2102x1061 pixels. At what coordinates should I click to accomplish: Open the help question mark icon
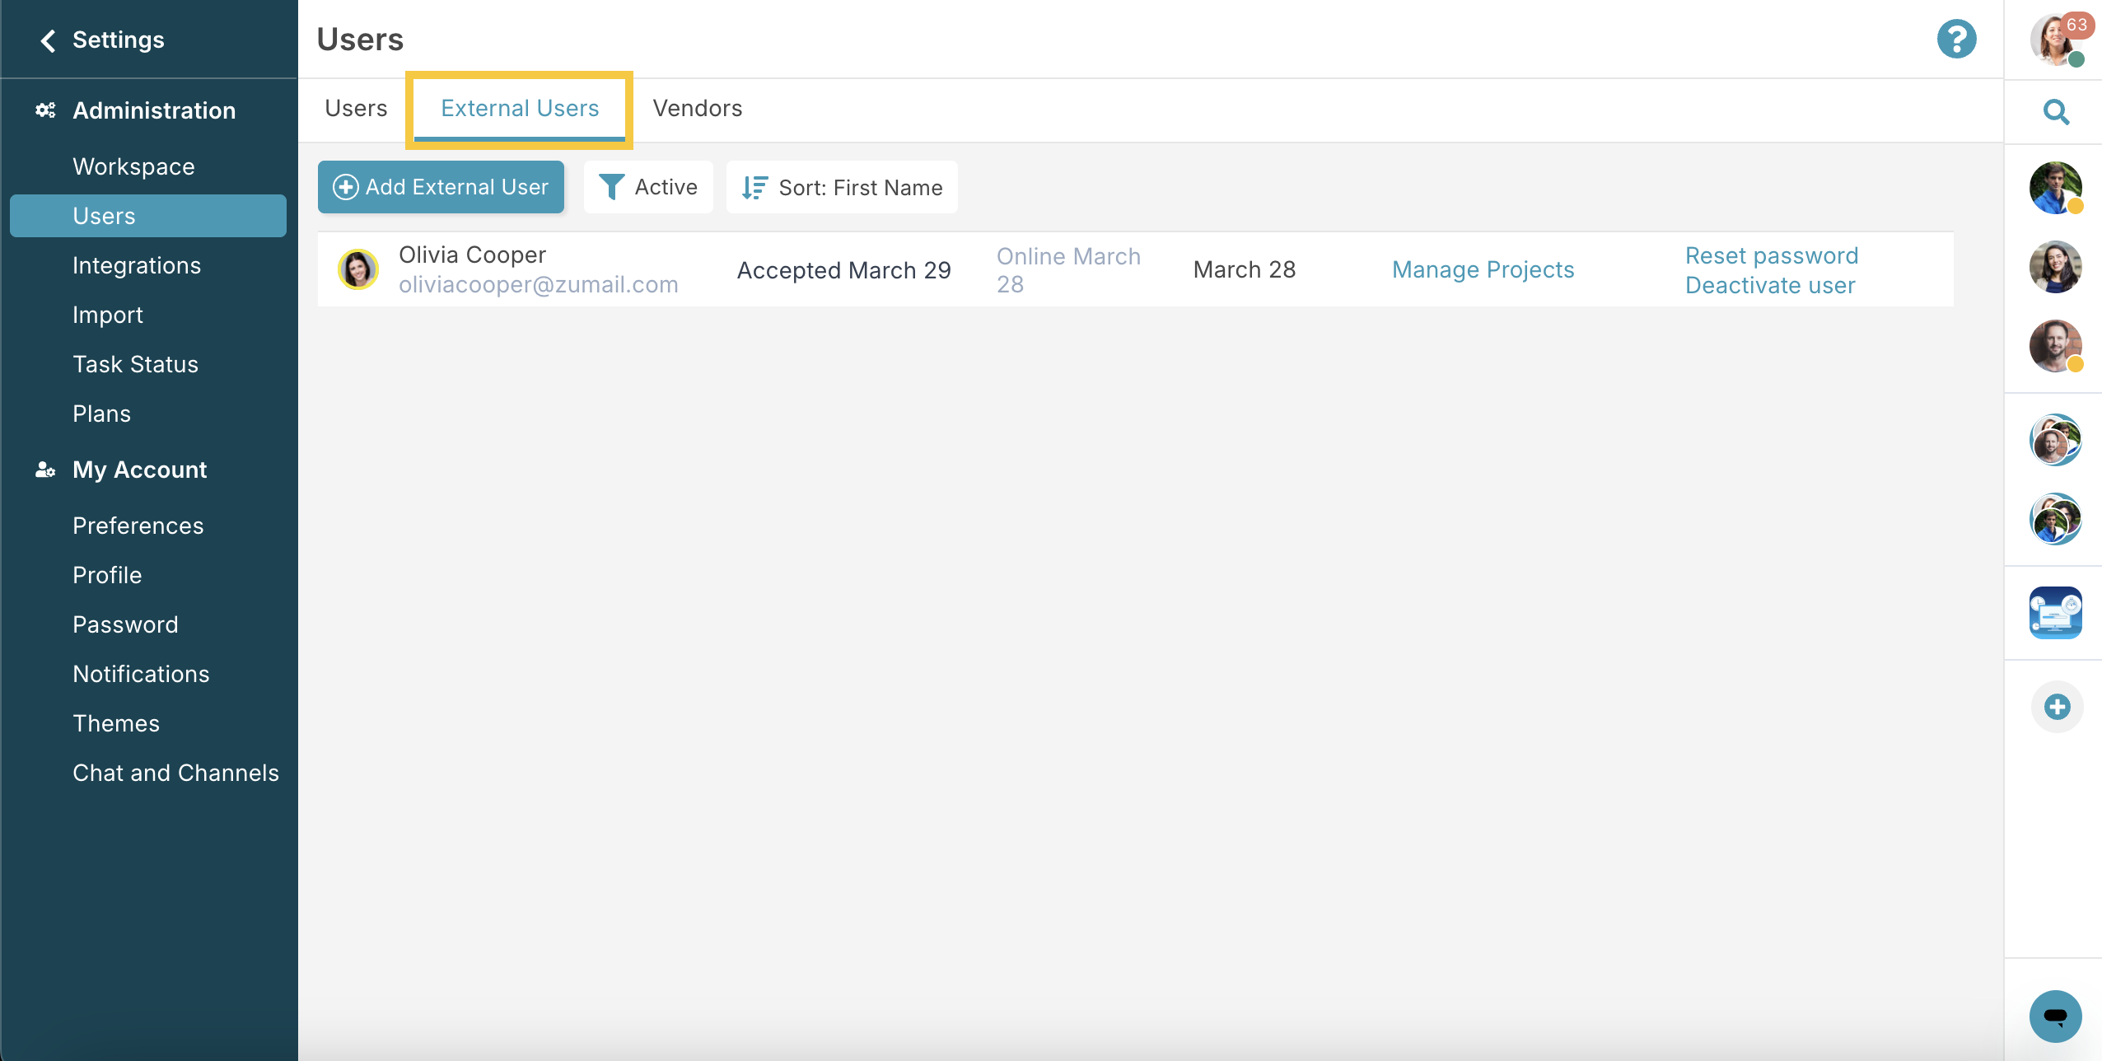tap(1956, 39)
